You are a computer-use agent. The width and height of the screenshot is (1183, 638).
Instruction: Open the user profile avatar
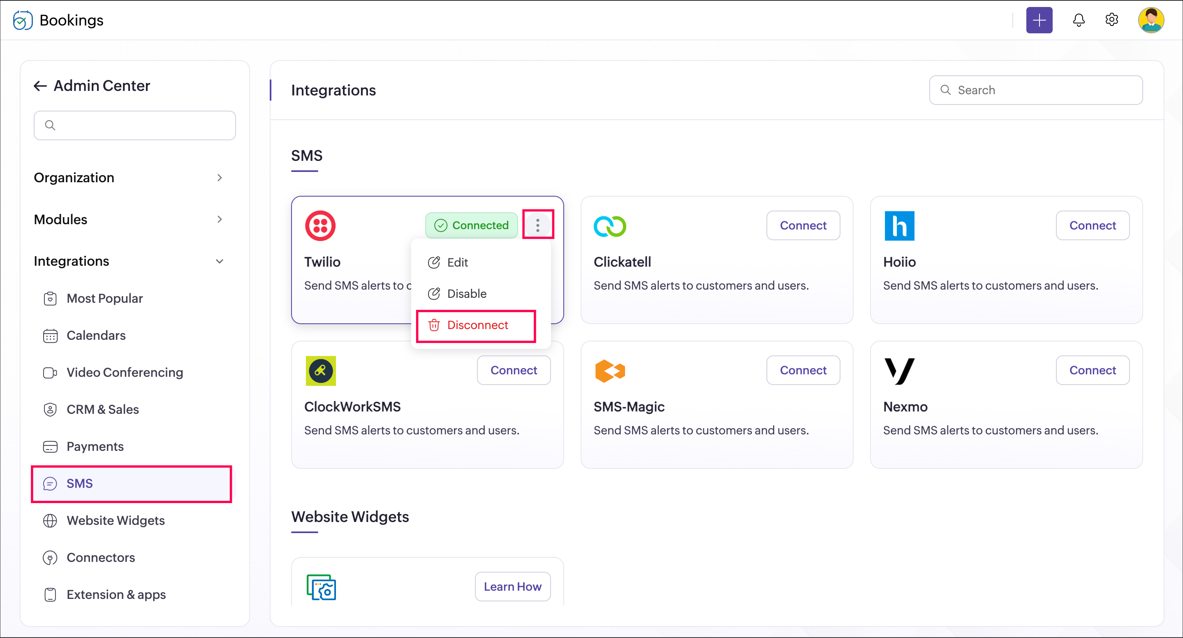tap(1151, 20)
